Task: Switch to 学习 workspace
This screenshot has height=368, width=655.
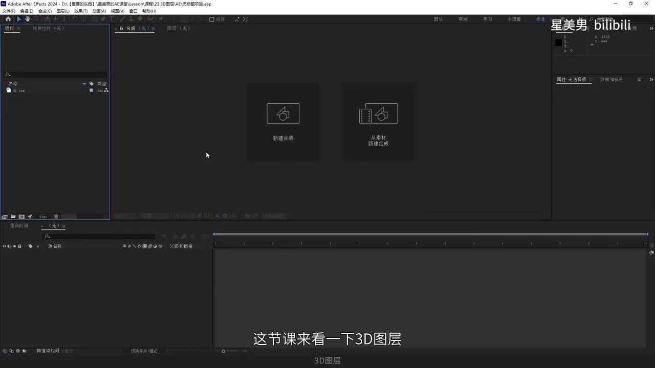Action: [x=488, y=19]
